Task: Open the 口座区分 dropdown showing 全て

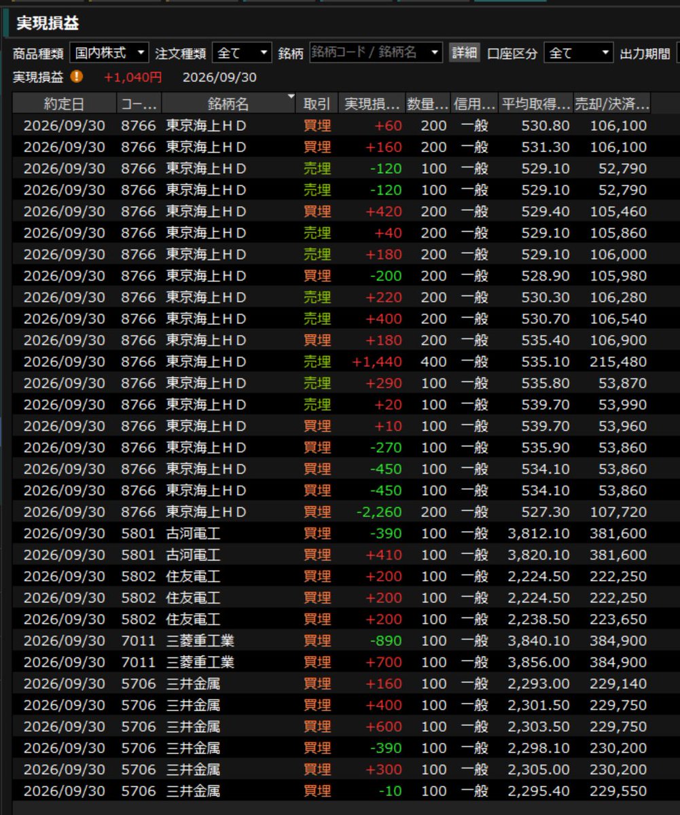Action: tap(579, 53)
